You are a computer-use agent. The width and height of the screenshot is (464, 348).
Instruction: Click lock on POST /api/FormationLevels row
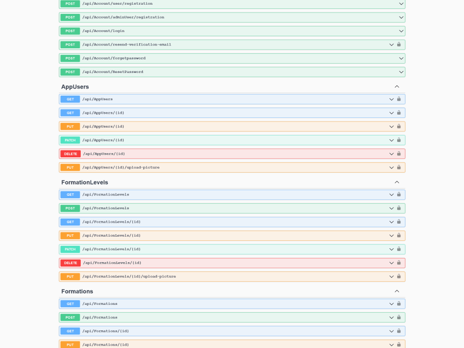[x=399, y=208]
